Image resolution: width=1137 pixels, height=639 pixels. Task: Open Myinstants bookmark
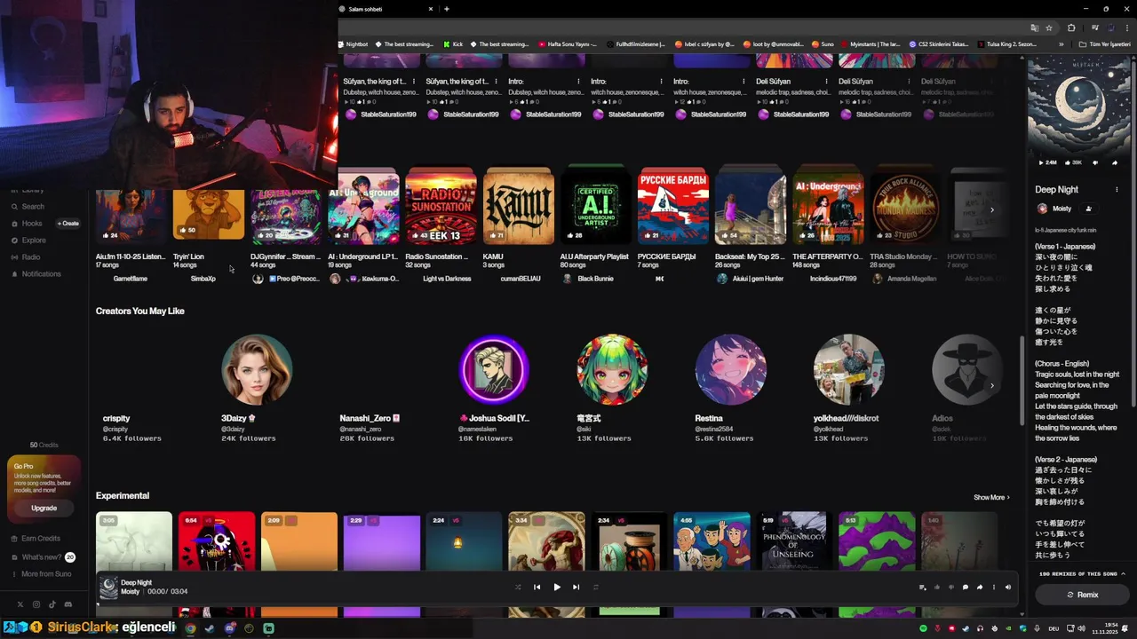pos(869,43)
